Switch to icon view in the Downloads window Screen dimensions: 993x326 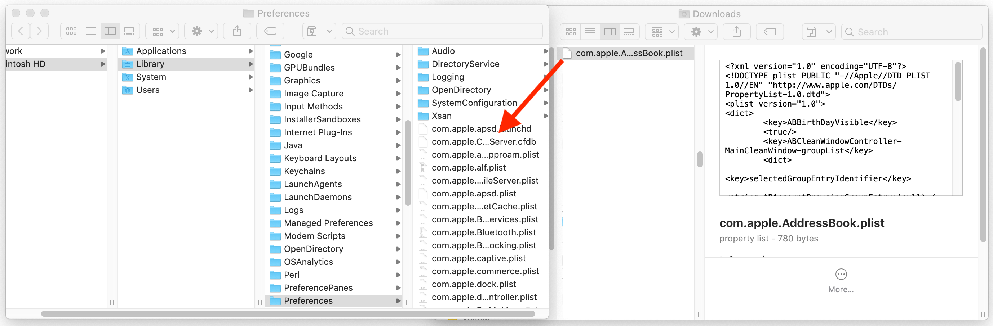tap(571, 32)
